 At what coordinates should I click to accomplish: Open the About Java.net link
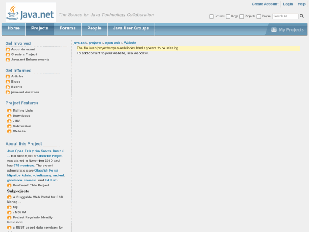23,49
